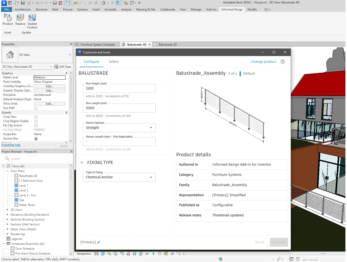Click the Change product link
The width and height of the screenshot is (347, 262).
tap(263, 62)
